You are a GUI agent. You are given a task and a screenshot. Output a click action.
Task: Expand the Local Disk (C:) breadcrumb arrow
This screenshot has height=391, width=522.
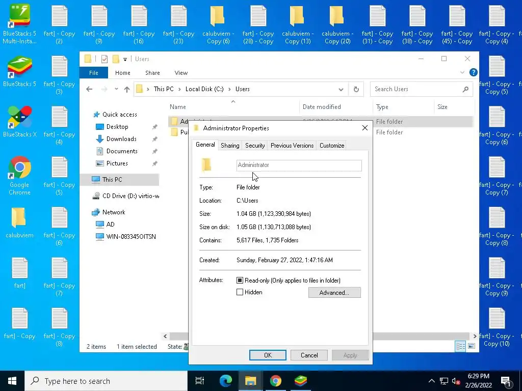click(229, 89)
